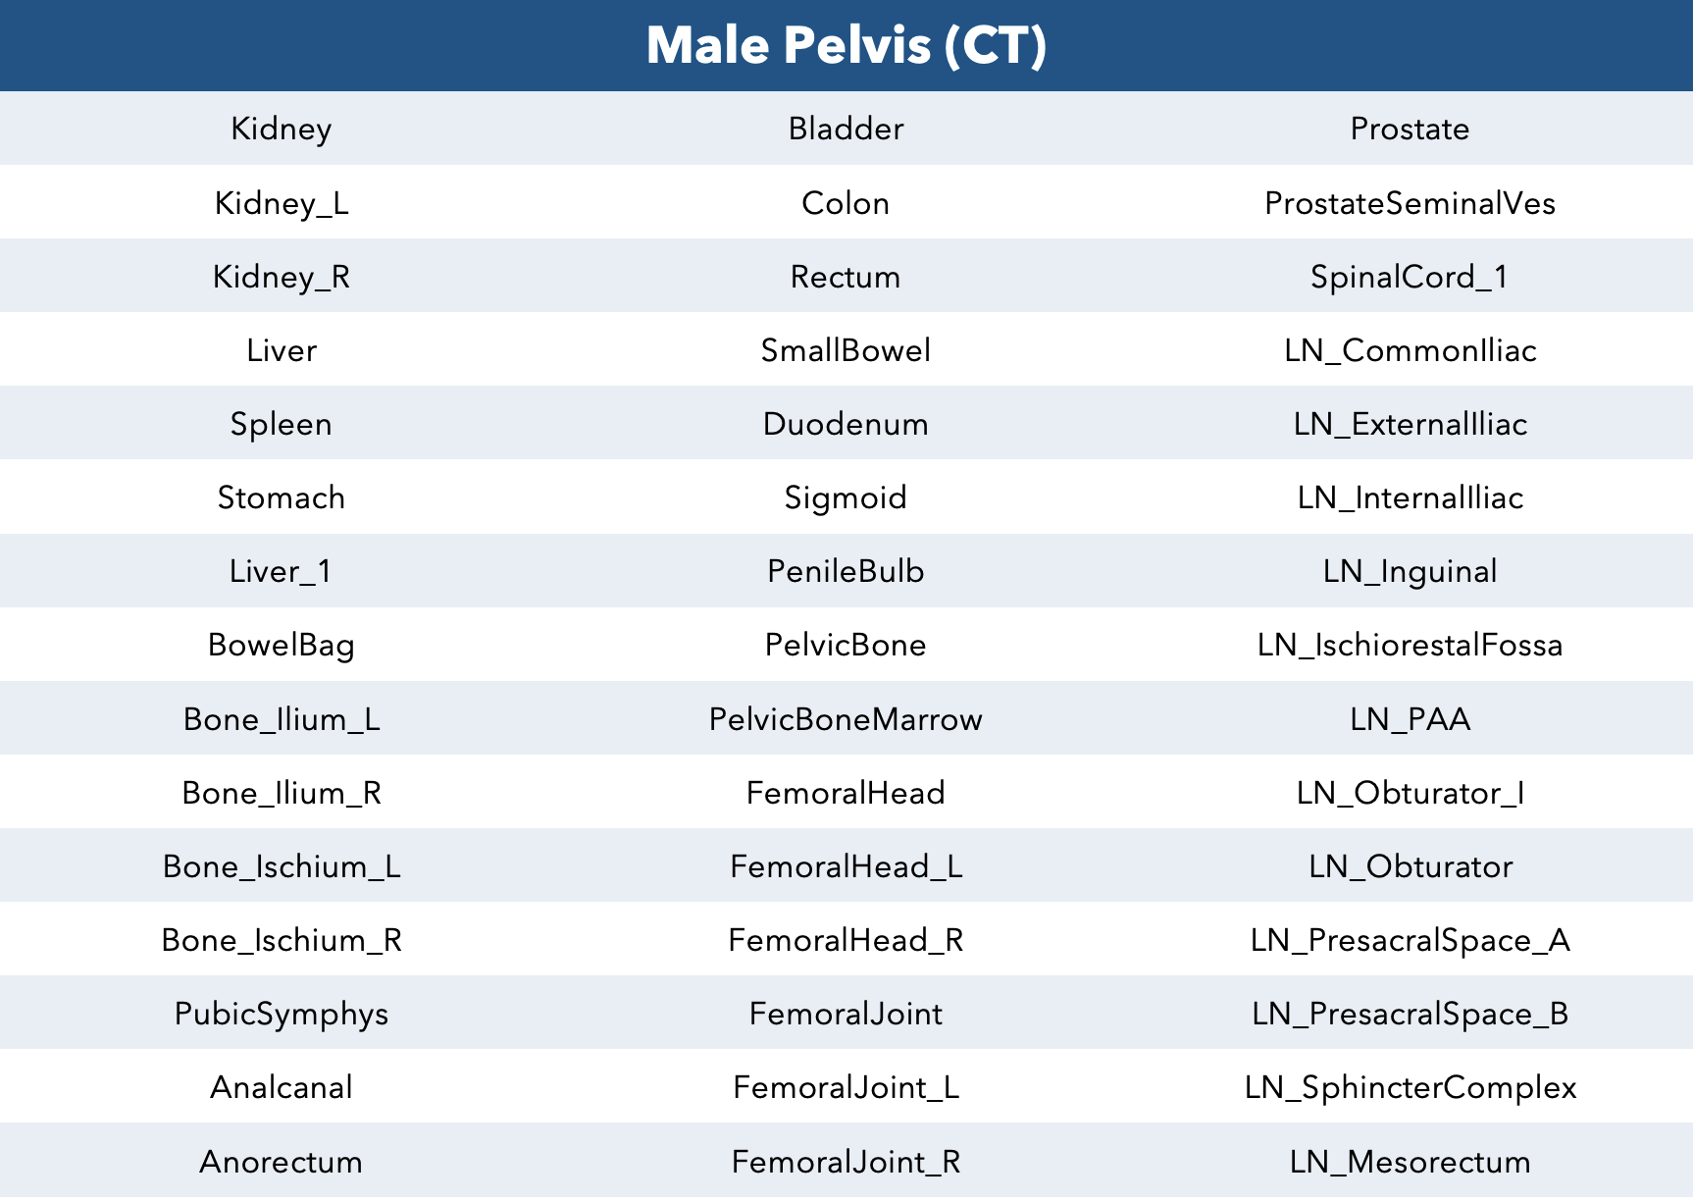1693x1201 pixels.
Task: Click the ProstateSeminalVes entry
Action: (1411, 203)
